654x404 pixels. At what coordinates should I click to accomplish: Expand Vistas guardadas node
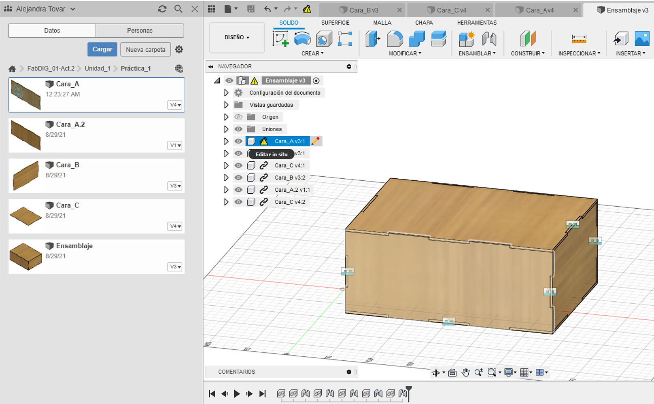(x=226, y=105)
